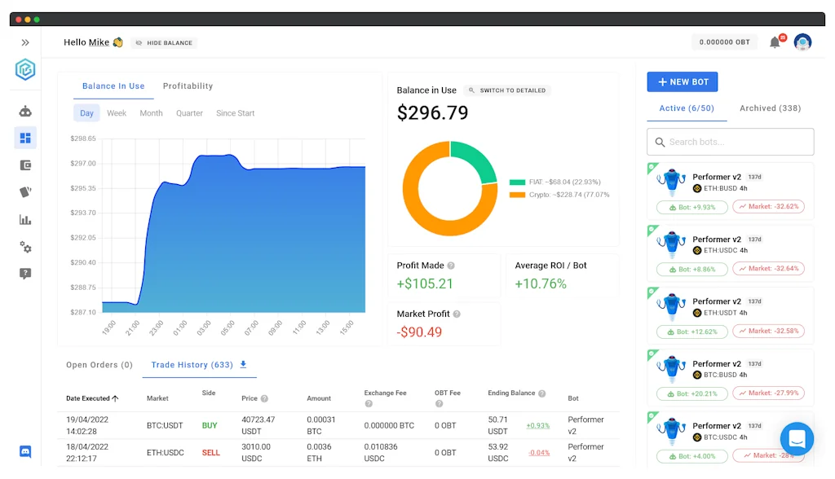Viewport: 835px width, 479px height.
Task: Switch balance view to Detailed
Action: [507, 91]
